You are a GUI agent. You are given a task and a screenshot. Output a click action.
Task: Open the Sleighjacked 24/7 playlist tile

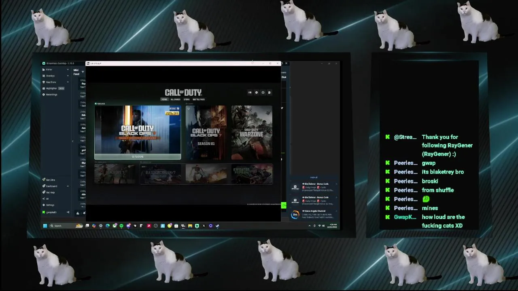(161, 174)
